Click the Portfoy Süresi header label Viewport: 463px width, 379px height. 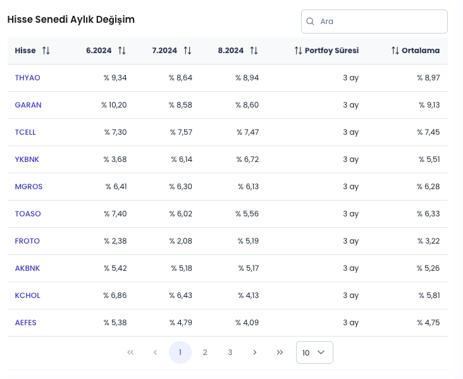point(331,51)
